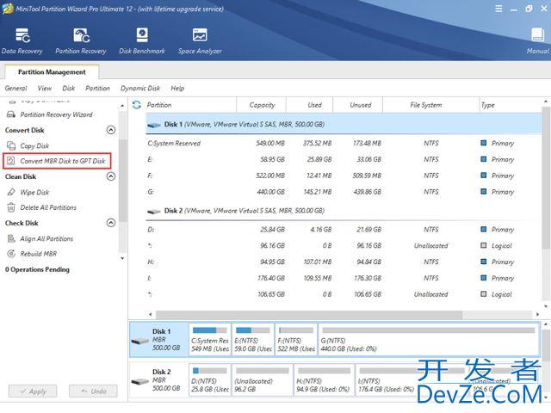Select the Partition Management tab
The width and height of the screenshot is (551, 413).
(52, 72)
